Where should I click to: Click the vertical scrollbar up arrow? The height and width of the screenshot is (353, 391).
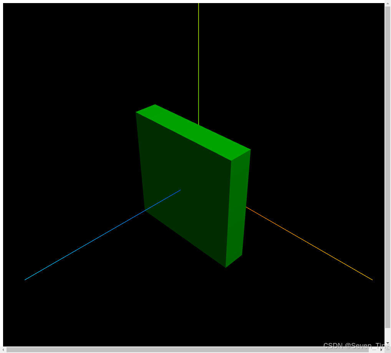[x=388, y=3]
